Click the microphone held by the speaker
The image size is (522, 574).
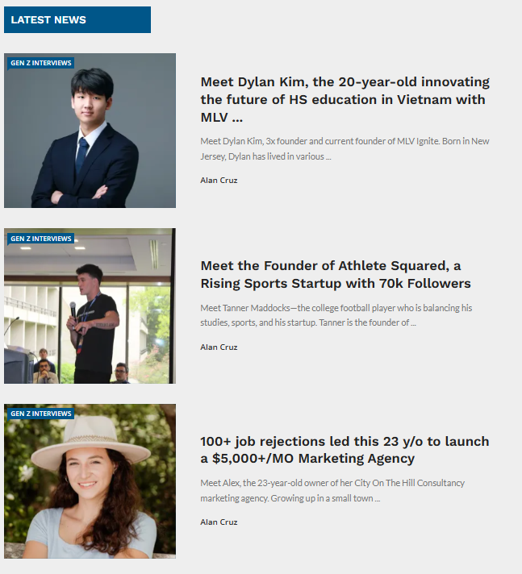click(73, 310)
